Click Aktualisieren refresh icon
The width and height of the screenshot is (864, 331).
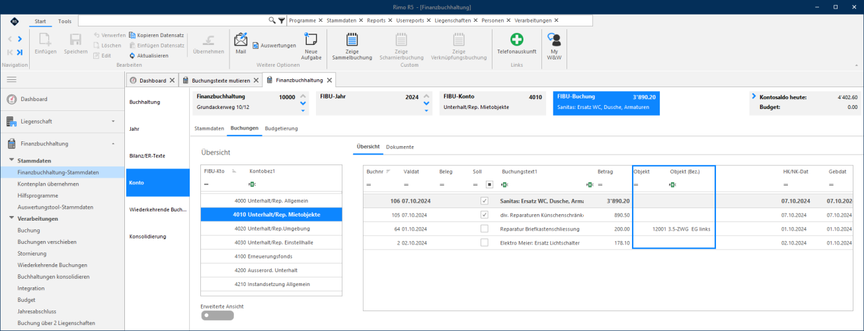pos(132,55)
